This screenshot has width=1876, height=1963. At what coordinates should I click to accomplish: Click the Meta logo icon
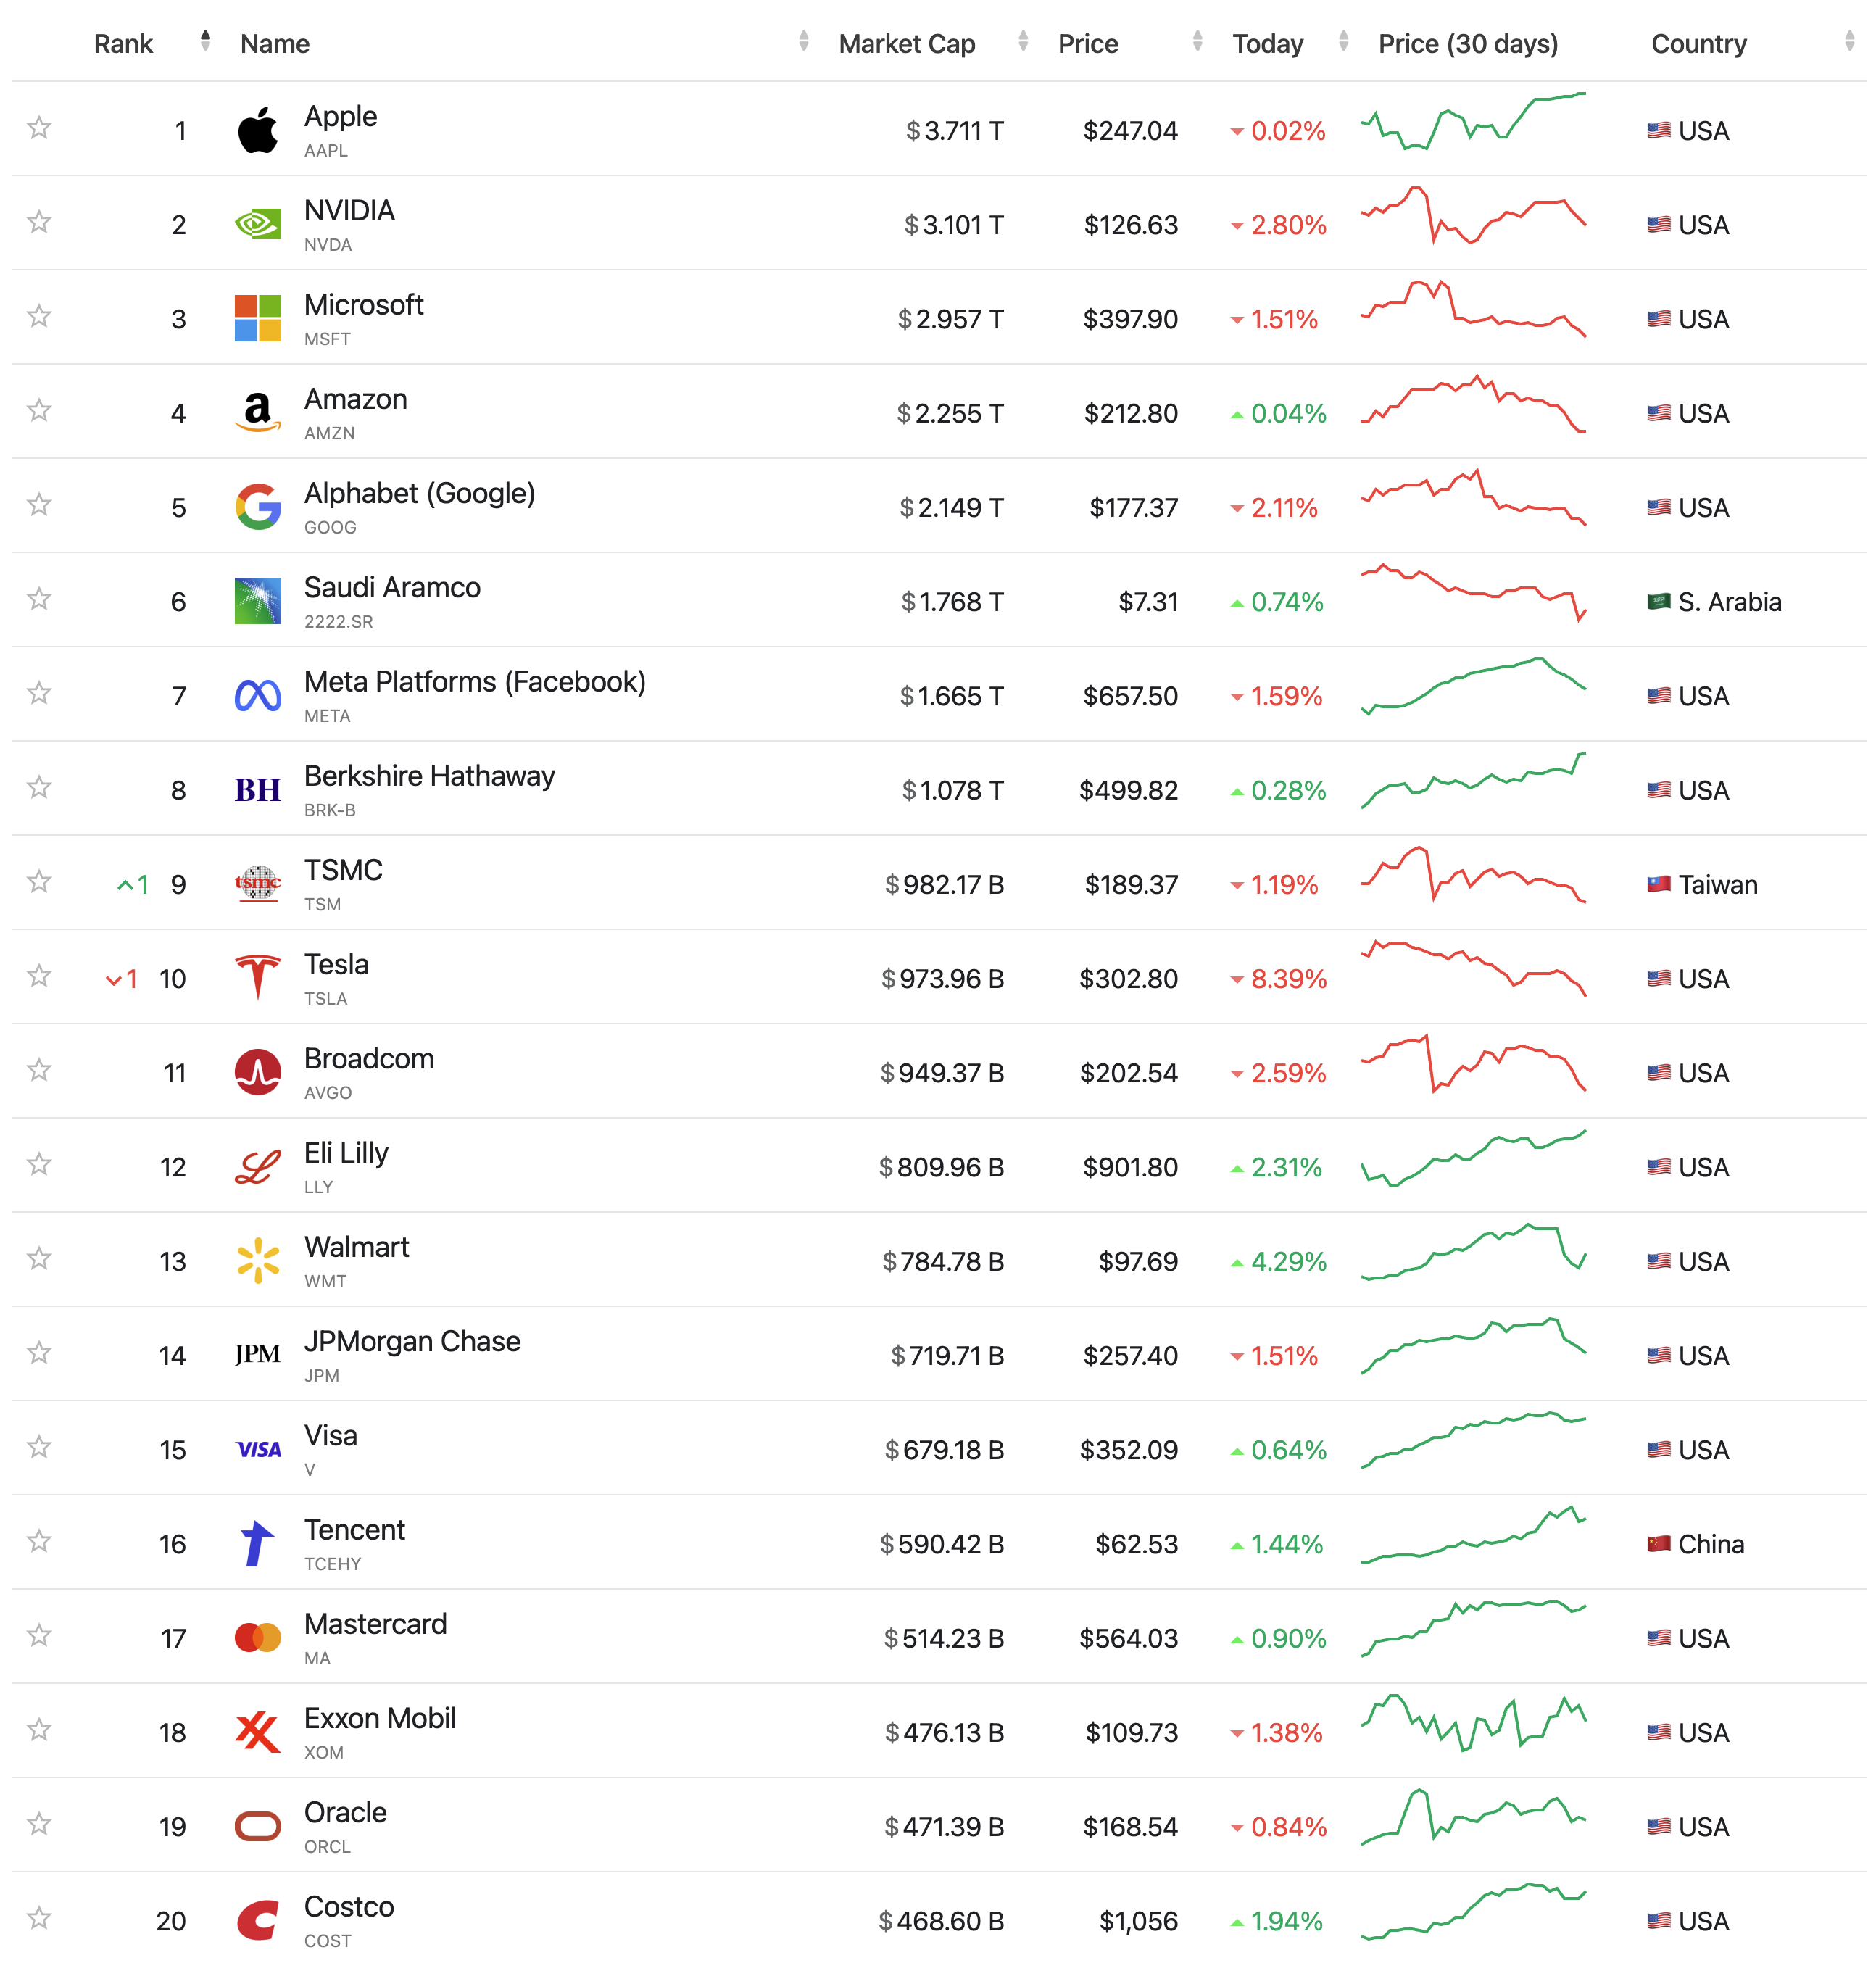click(x=258, y=695)
